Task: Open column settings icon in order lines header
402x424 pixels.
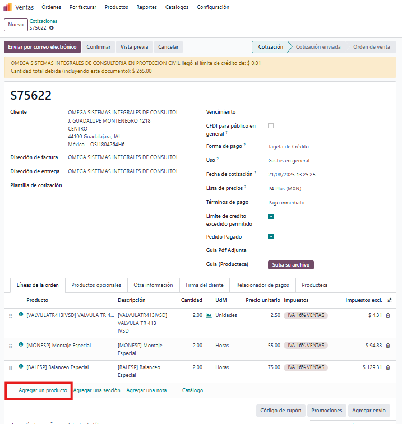Action: coord(390,300)
